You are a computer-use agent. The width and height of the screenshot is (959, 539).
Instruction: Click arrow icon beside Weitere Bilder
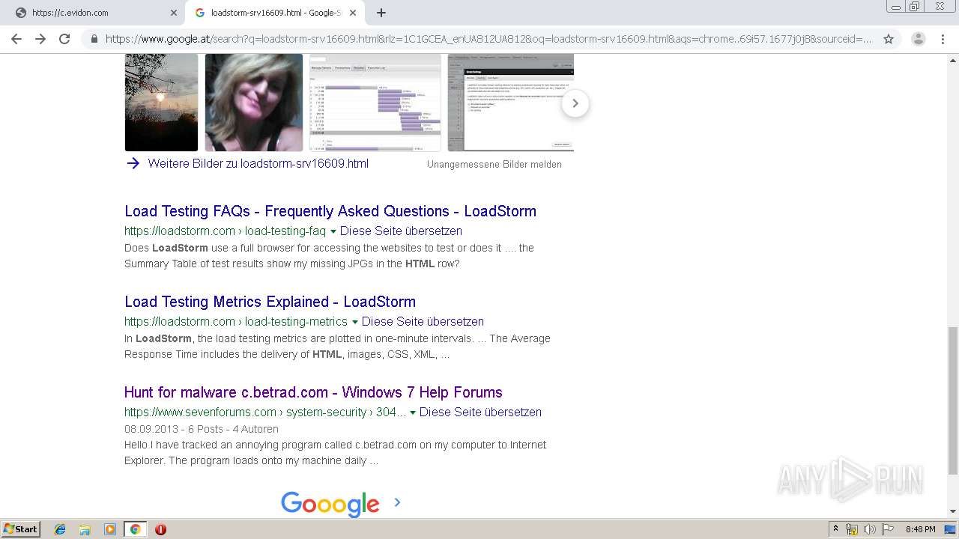[133, 163]
